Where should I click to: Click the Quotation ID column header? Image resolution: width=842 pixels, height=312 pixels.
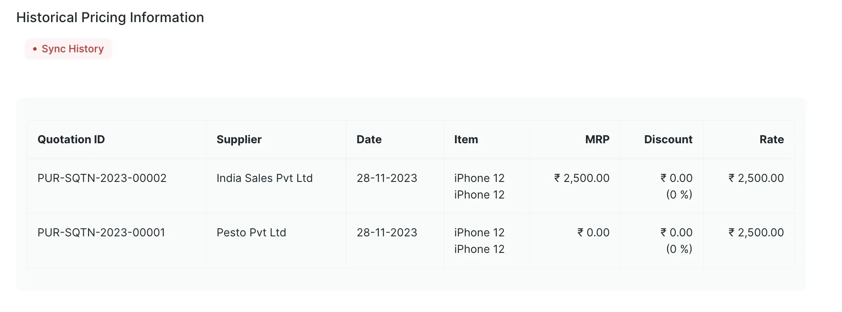click(71, 139)
